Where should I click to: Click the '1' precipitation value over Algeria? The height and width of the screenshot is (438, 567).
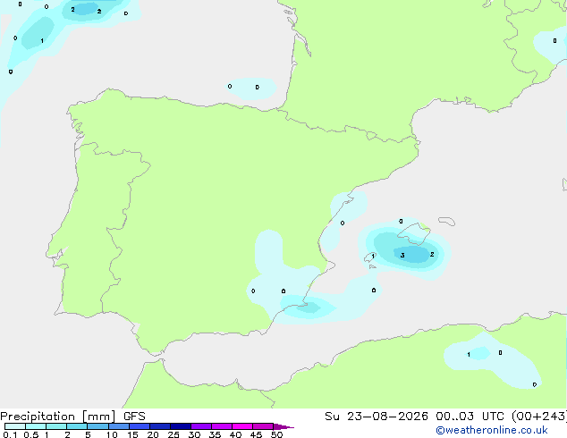coord(469,355)
